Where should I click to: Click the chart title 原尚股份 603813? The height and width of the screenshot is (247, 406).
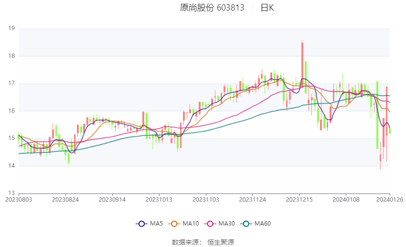[212, 8]
